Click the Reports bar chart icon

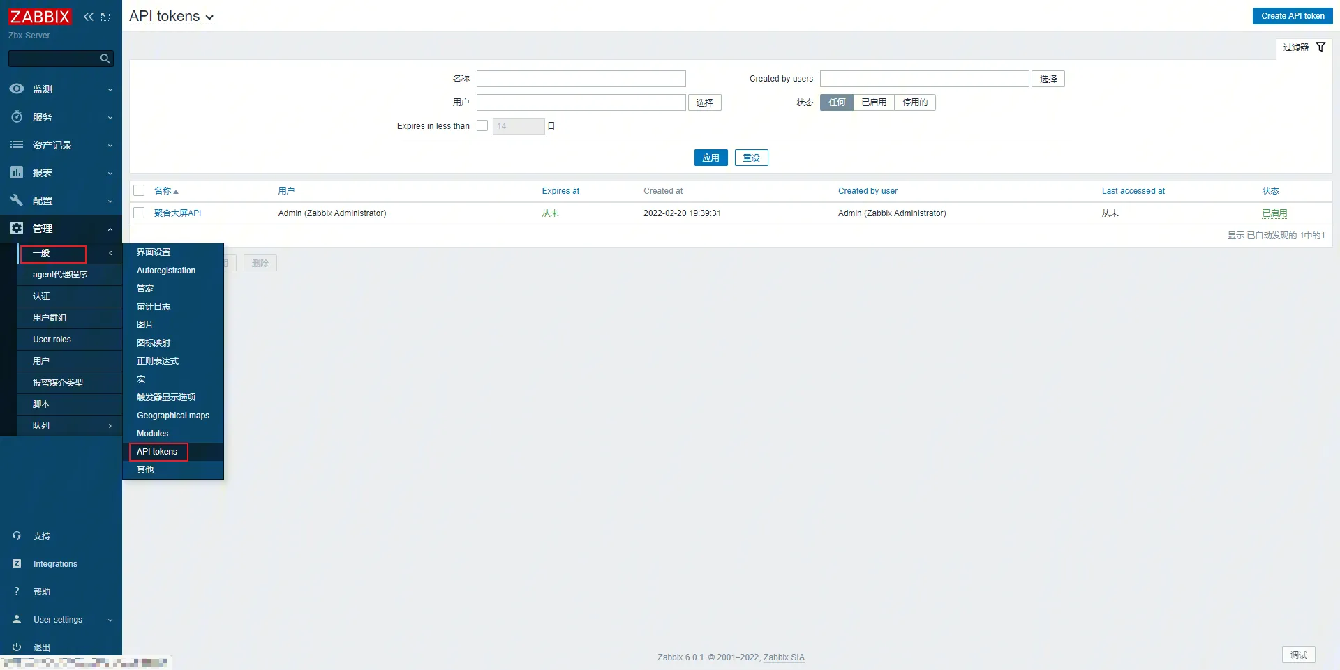coord(17,173)
